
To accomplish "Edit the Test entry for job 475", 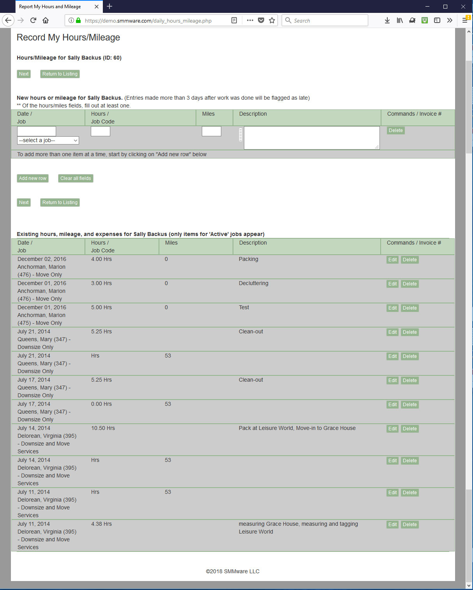I will click(392, 308).
